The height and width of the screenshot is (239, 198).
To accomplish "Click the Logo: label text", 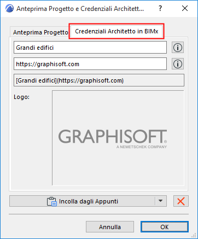I will (21, 97).
